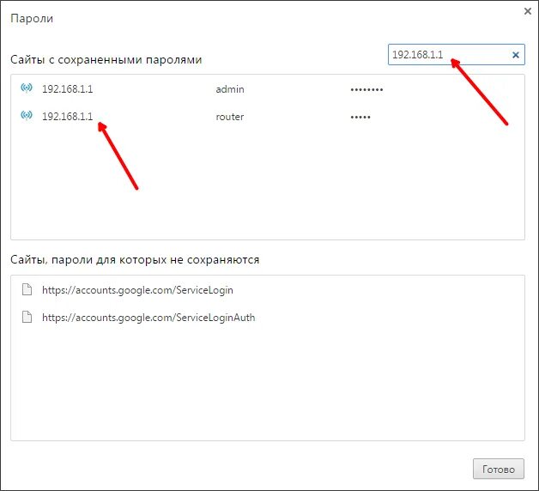Click the masked password in the admin row
Screen dimensions: 539x491
(366, 90)
